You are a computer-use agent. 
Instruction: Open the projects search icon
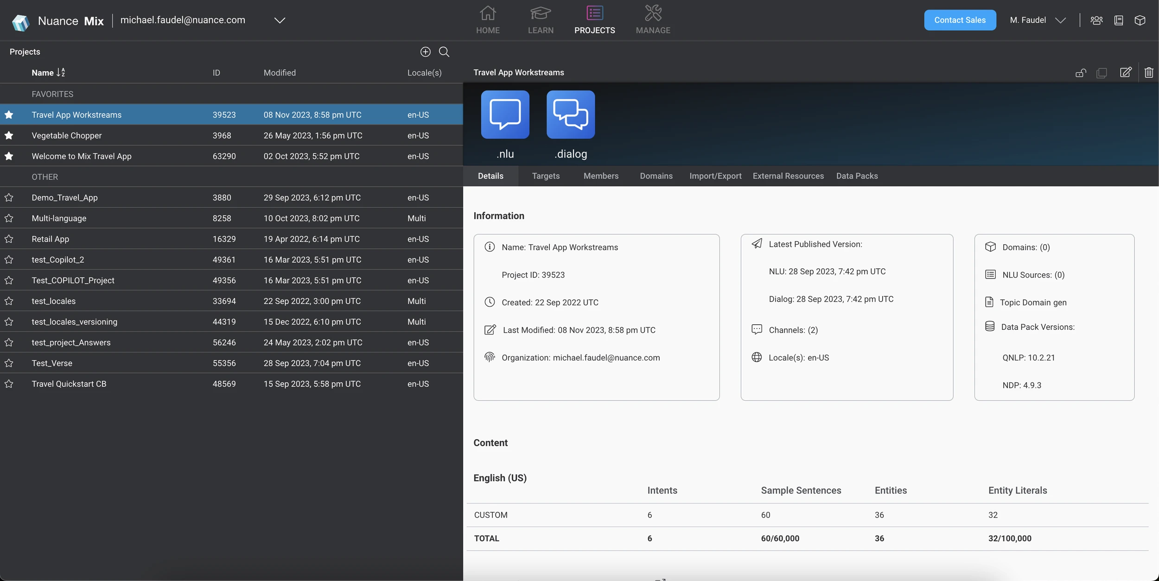444,52
